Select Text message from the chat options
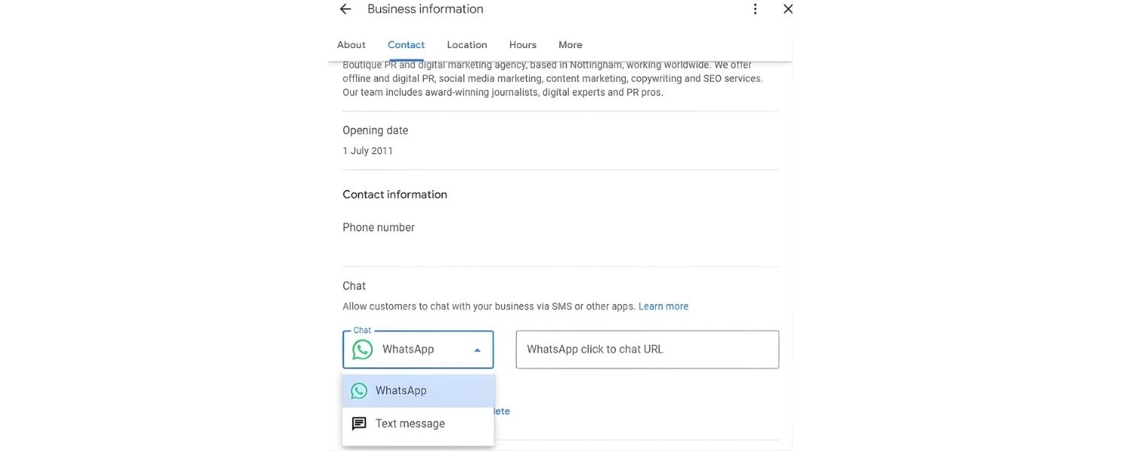Image resolution: width=1127 pixels, height=451 pixels. point(409,422)
